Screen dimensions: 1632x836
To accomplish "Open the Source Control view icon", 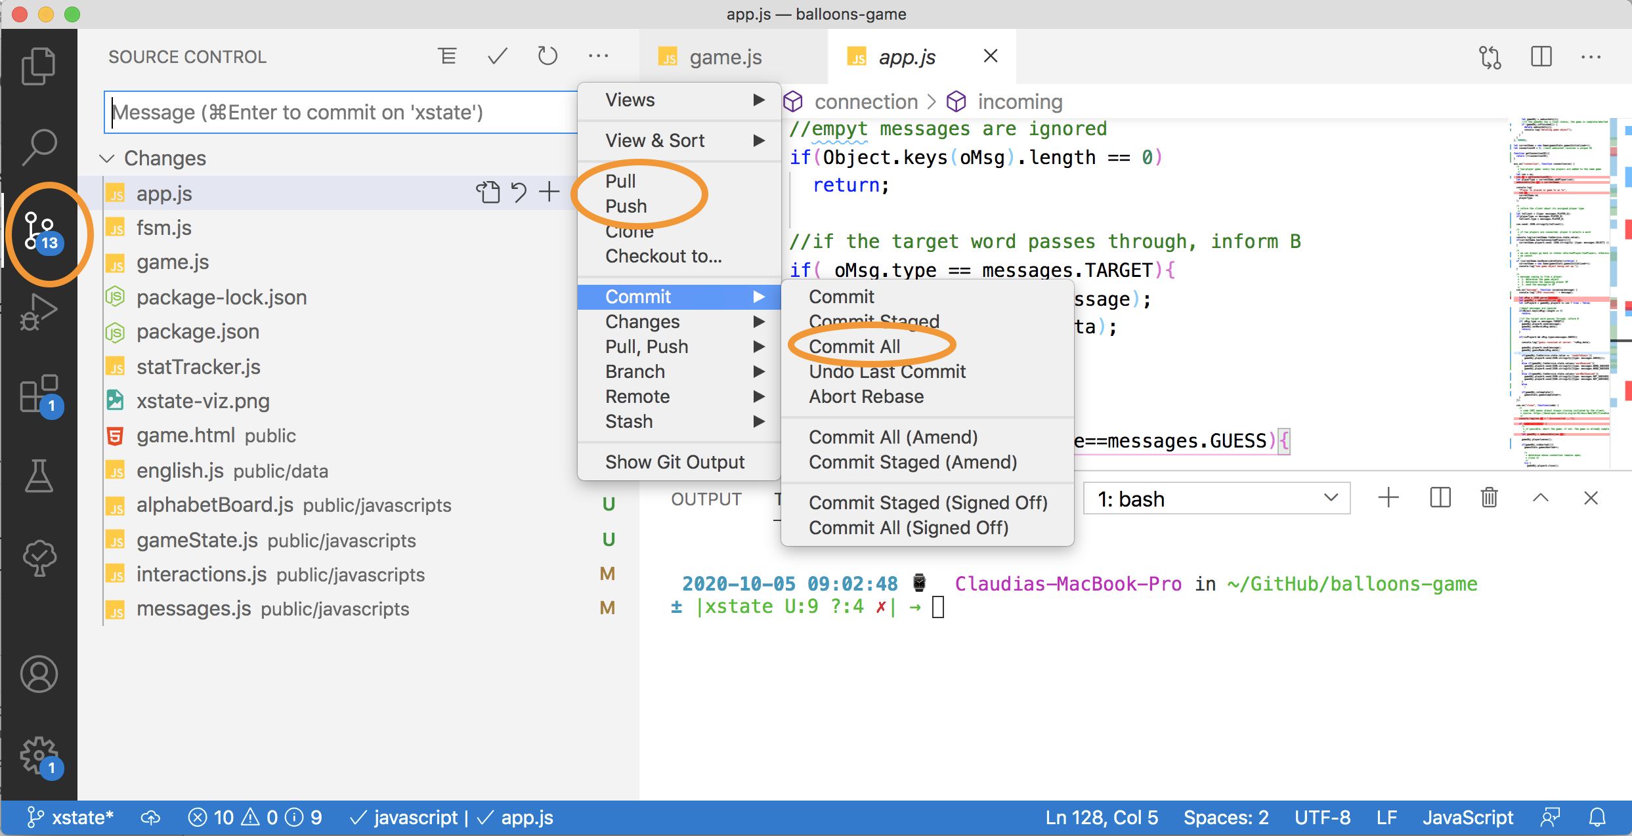I will pos(41,232).
